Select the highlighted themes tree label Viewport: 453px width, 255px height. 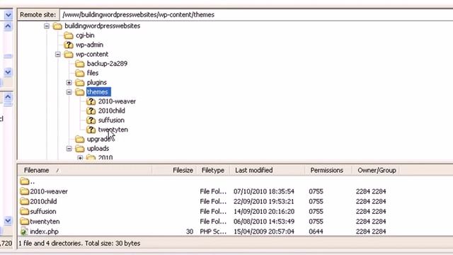tap(98, 92)
